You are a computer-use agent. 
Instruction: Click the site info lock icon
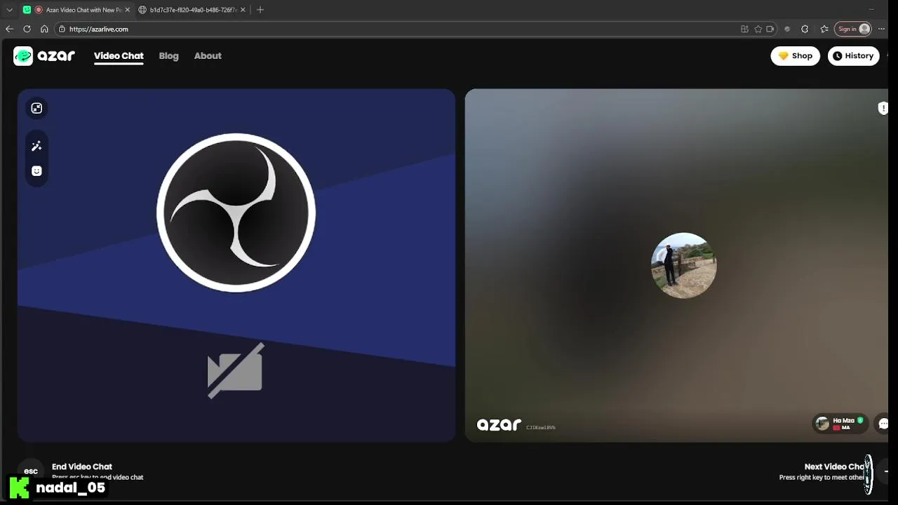click(62, 29)
